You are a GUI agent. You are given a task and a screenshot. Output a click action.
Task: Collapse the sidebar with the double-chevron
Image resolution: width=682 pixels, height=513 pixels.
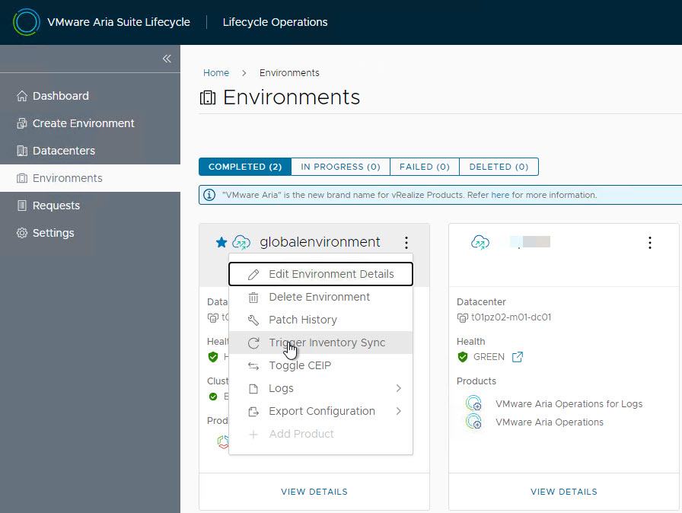pyautogui.click(x=167, y=59)
